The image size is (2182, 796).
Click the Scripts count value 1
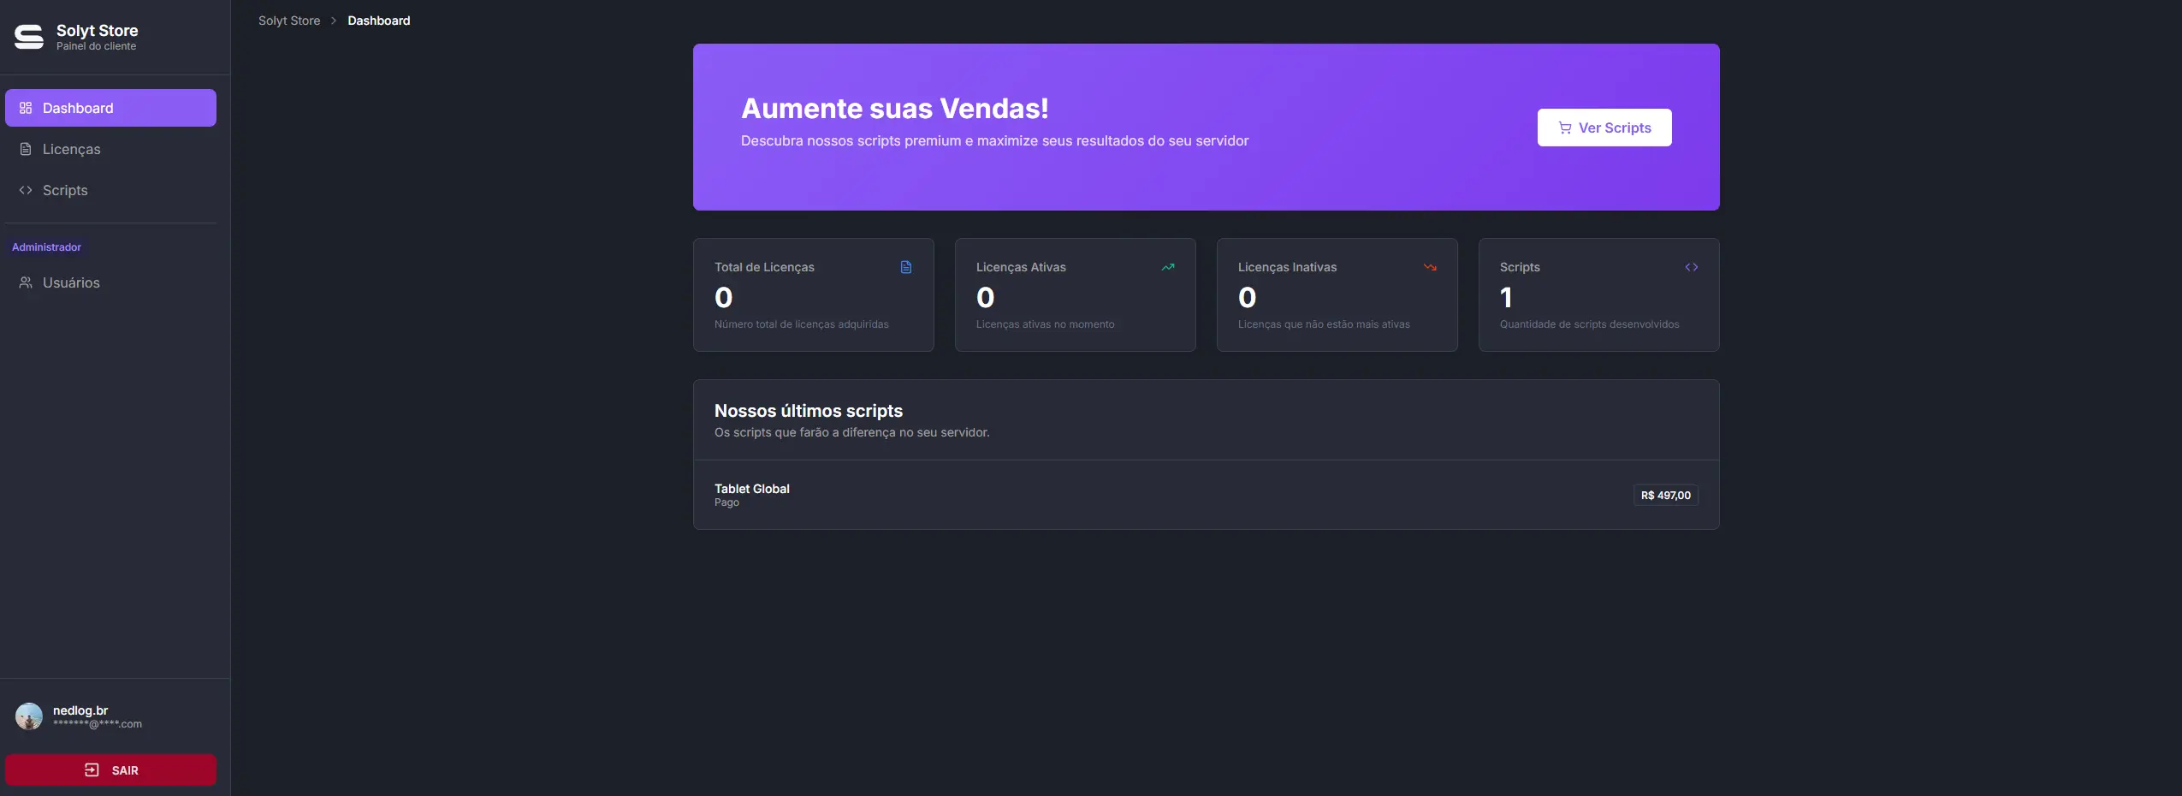(x=1506, y=297)
